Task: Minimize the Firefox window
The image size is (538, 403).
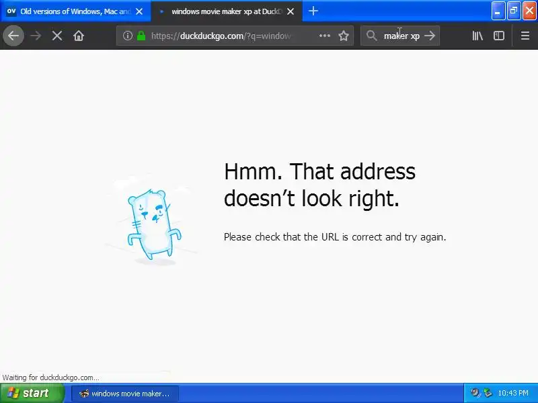Action: pos(498,11)
